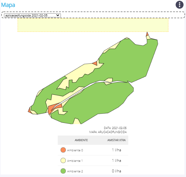
Task: Click the 0 l/ha value for Ambiente 2
Action: pyautogui.click(x=116, y=171)
